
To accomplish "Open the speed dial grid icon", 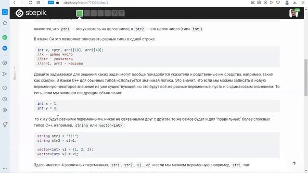I will click(38, 2).
